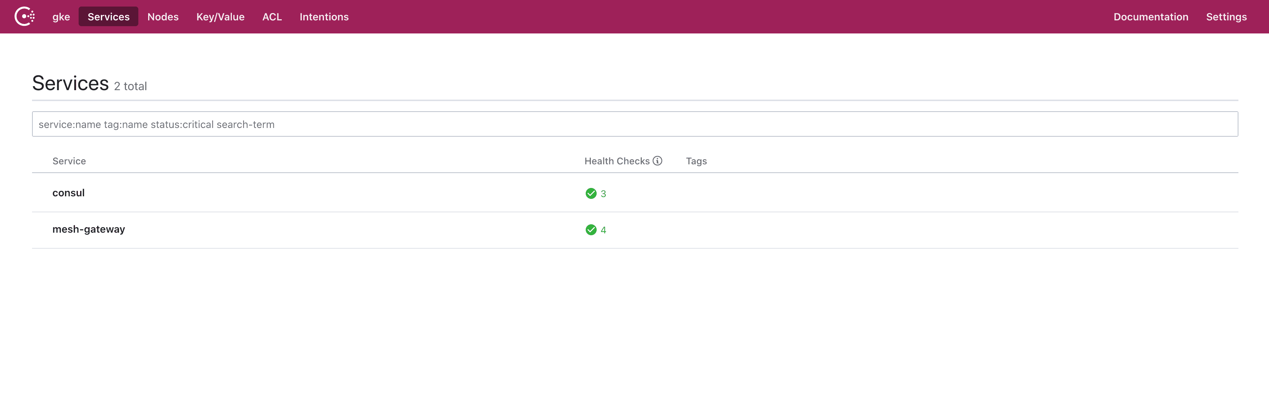This screenshot has height=405, width=1269.
Task: Switch to the ACL tab
Action: click(x=272, y=17)
